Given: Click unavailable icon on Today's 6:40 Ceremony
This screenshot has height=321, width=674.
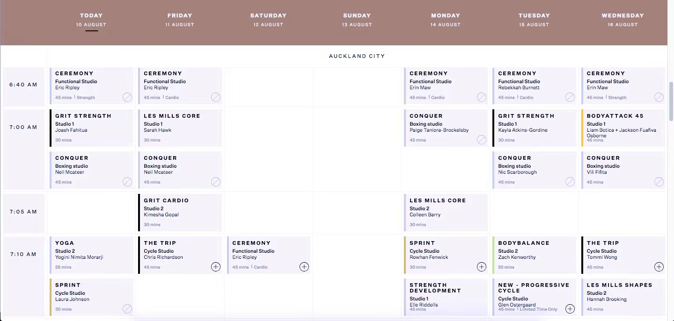Looking at the screenshot, I should pyautogui.click(x=127, y=97).
